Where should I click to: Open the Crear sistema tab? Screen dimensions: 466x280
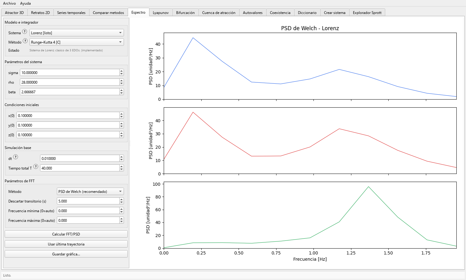[x=335, y=13]
